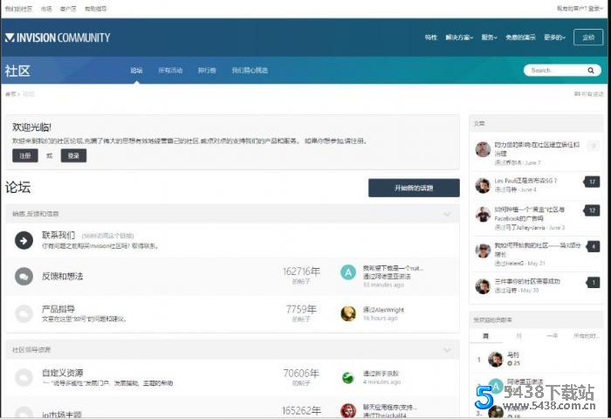
Task: Open the 论坛 tab in community nav
Action: click(136, 71)
